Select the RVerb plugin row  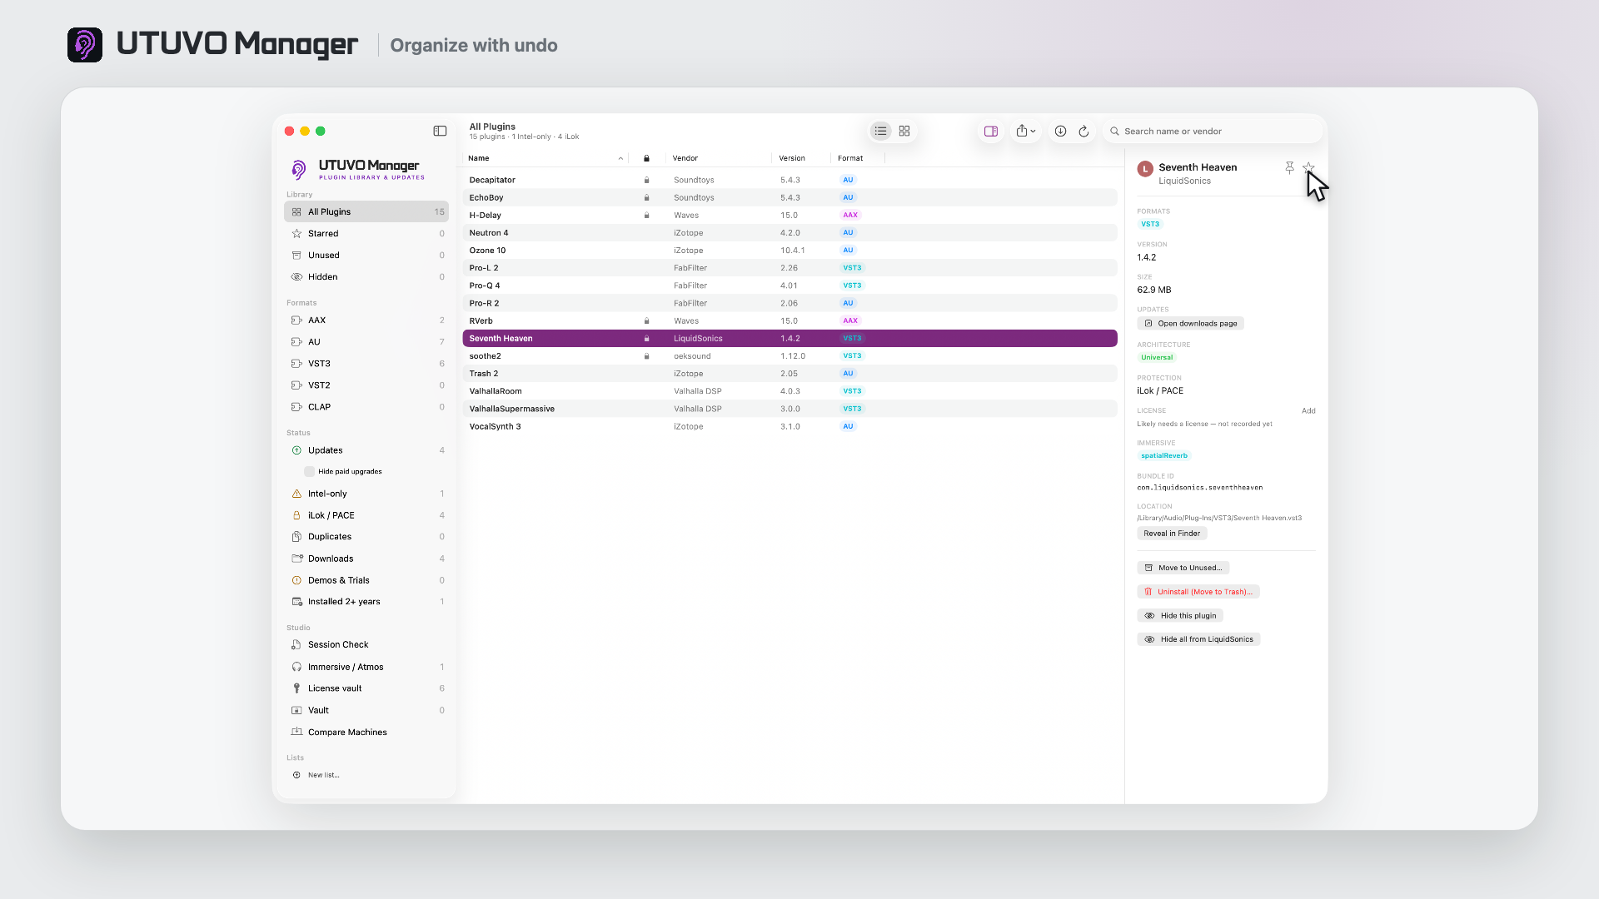[790, 320]
